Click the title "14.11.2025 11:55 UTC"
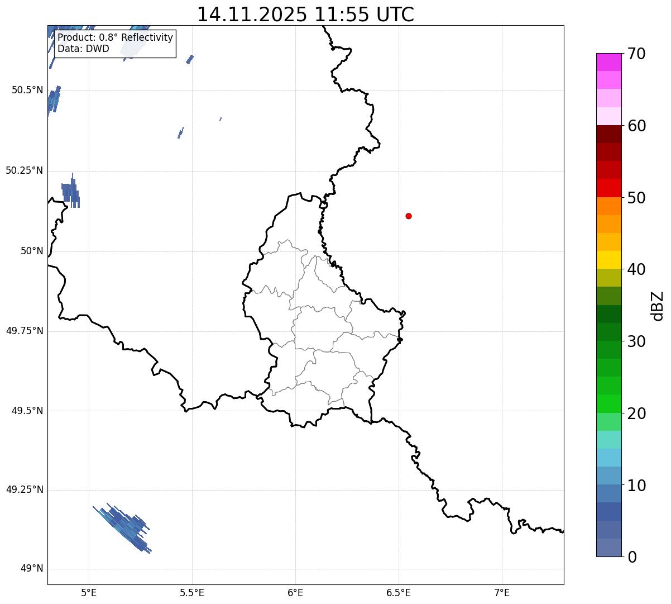 (x=305, y=15)
